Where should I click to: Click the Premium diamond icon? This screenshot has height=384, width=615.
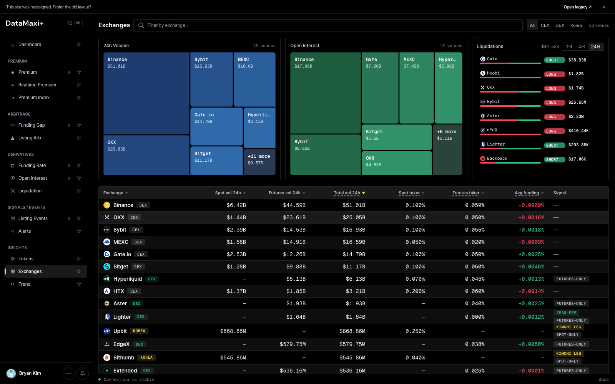click(13, 72)
